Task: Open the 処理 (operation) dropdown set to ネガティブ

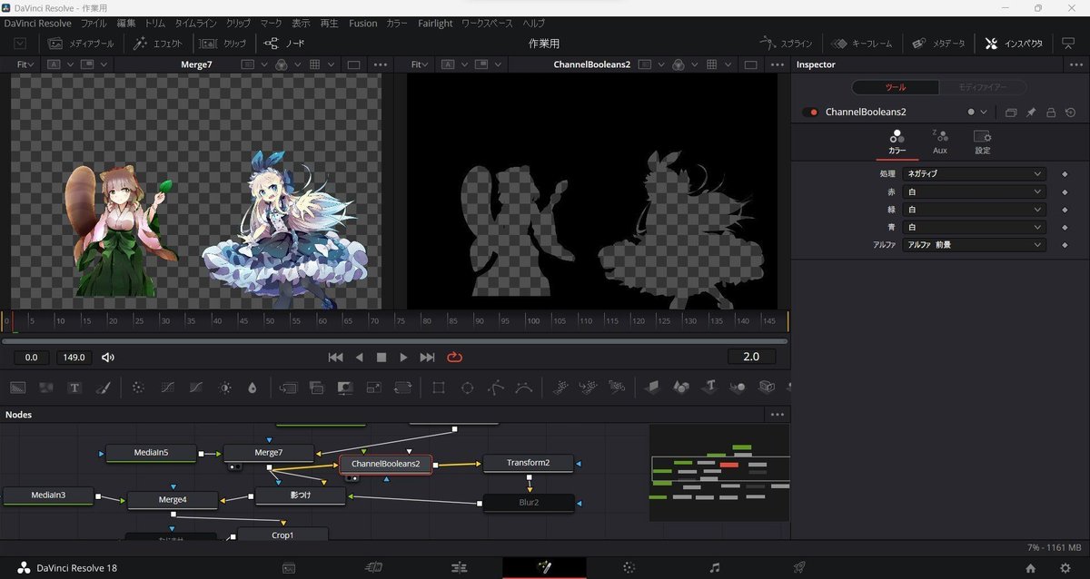Action: pos(975,173)
